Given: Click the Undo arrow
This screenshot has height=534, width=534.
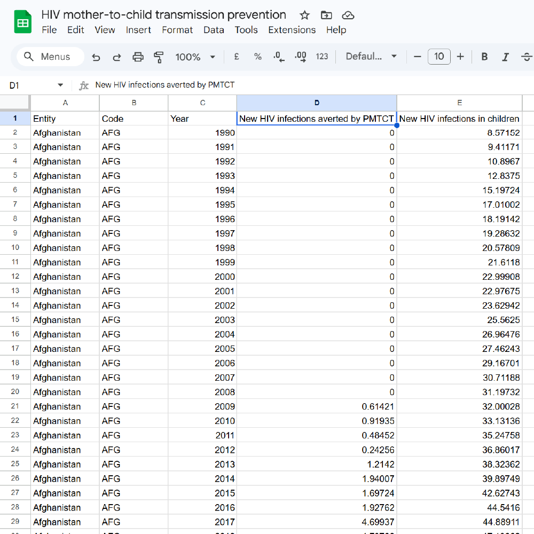Looking at the screenshot, I should click(96, 57).
